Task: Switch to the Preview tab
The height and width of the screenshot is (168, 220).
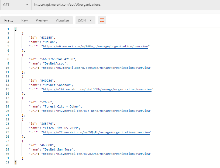Action: pyautogui.click(x=42, y=20)
